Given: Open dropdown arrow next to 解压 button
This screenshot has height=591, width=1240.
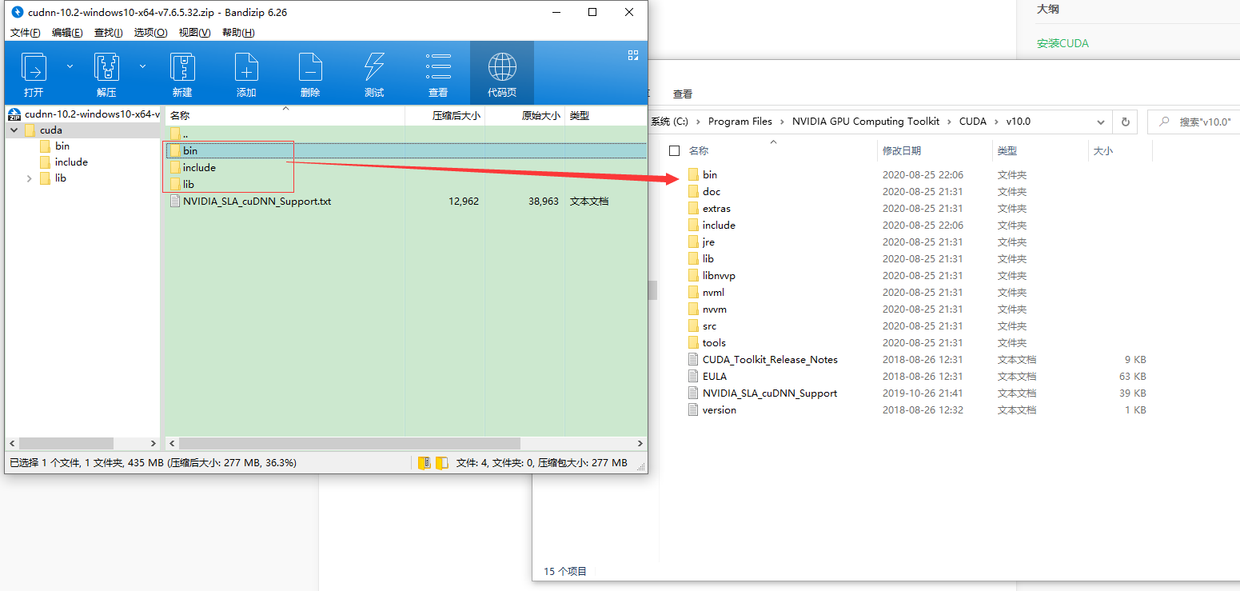Looking at the screenshot, I should 142,66.
